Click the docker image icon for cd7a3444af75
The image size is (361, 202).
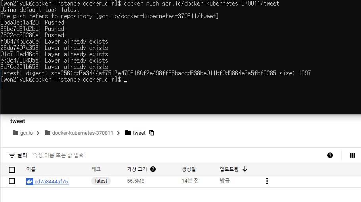coord(29,181)
